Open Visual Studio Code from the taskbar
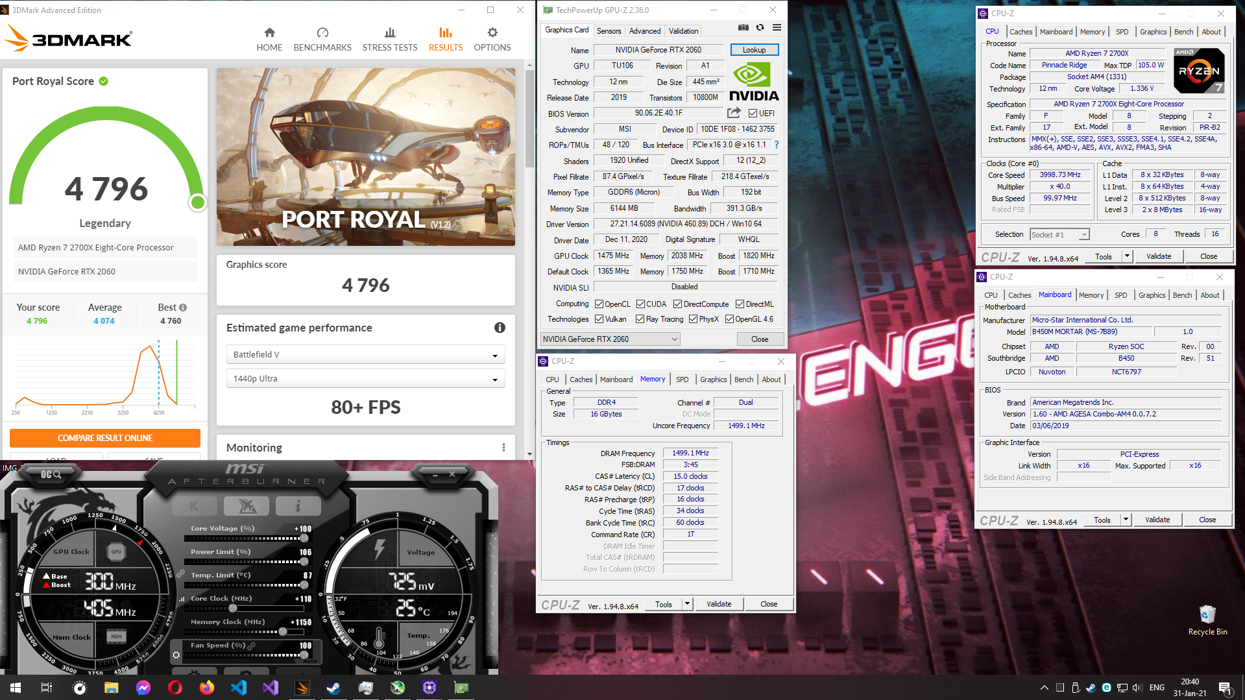This screenshot has height=700, width=1245. click(x=238, y=688)
